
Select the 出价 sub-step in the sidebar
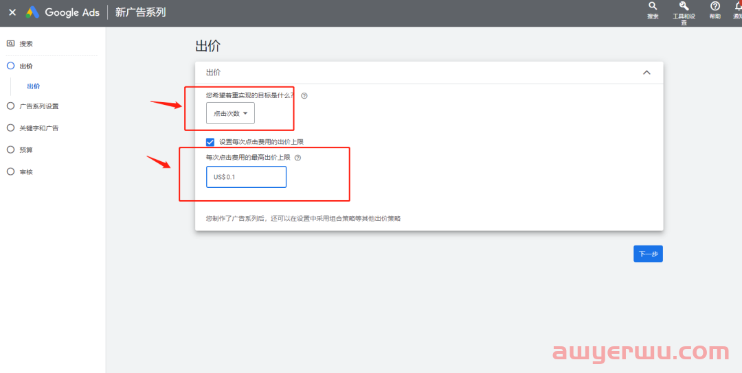point(33,86)
